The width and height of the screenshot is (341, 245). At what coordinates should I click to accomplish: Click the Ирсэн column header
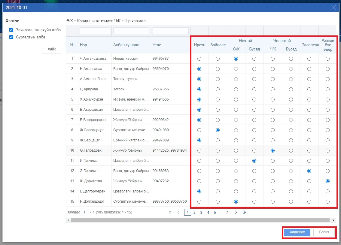tap(199, 45)
